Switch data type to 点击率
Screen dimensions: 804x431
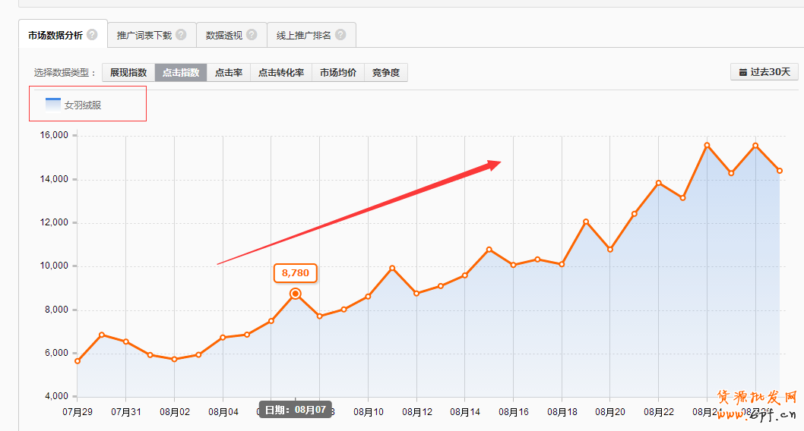228,73
